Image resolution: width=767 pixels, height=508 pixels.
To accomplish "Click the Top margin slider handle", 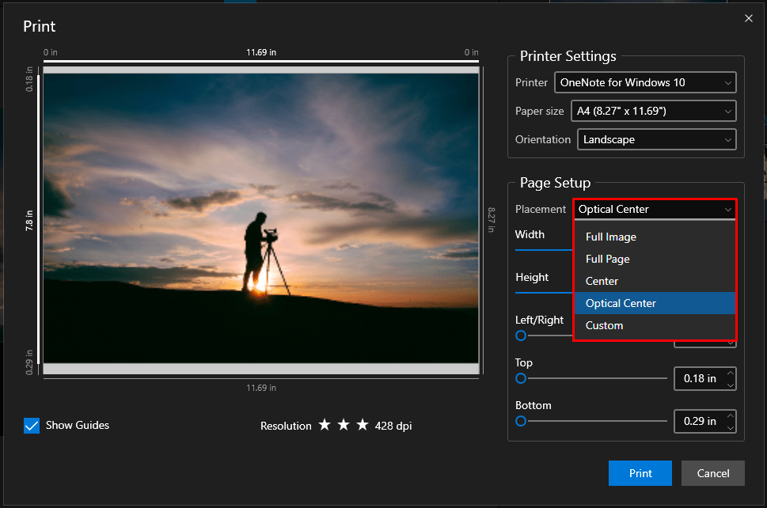I will [x=521, y=378].
